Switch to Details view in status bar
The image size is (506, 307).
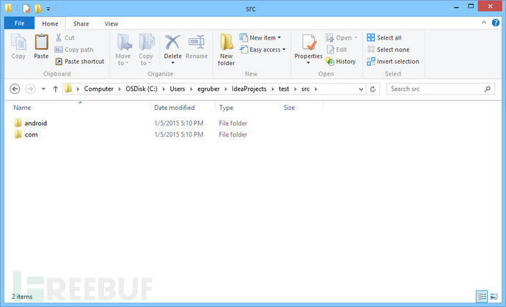482,296
